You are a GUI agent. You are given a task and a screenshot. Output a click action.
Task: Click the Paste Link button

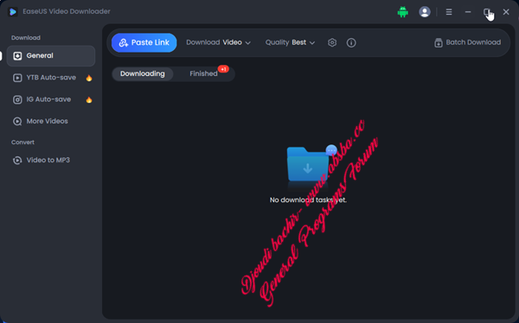tap(144, 42)
